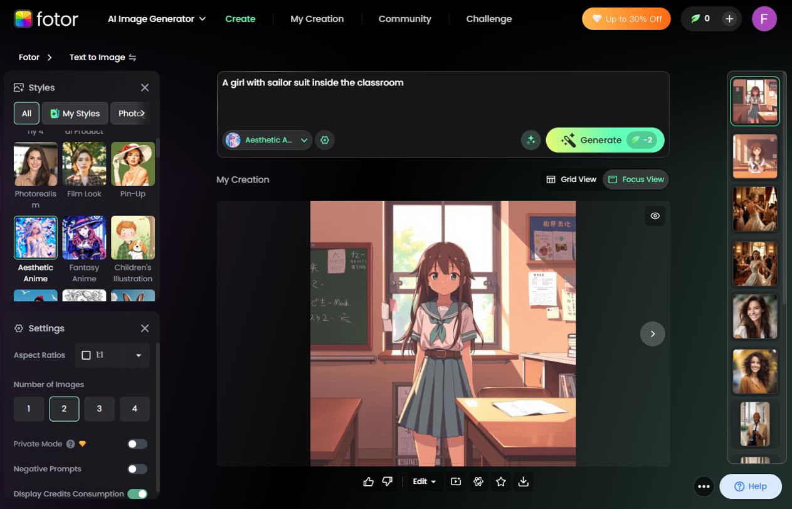
Task: Enable Negative Prompts switch
Action: coord(137,469)
